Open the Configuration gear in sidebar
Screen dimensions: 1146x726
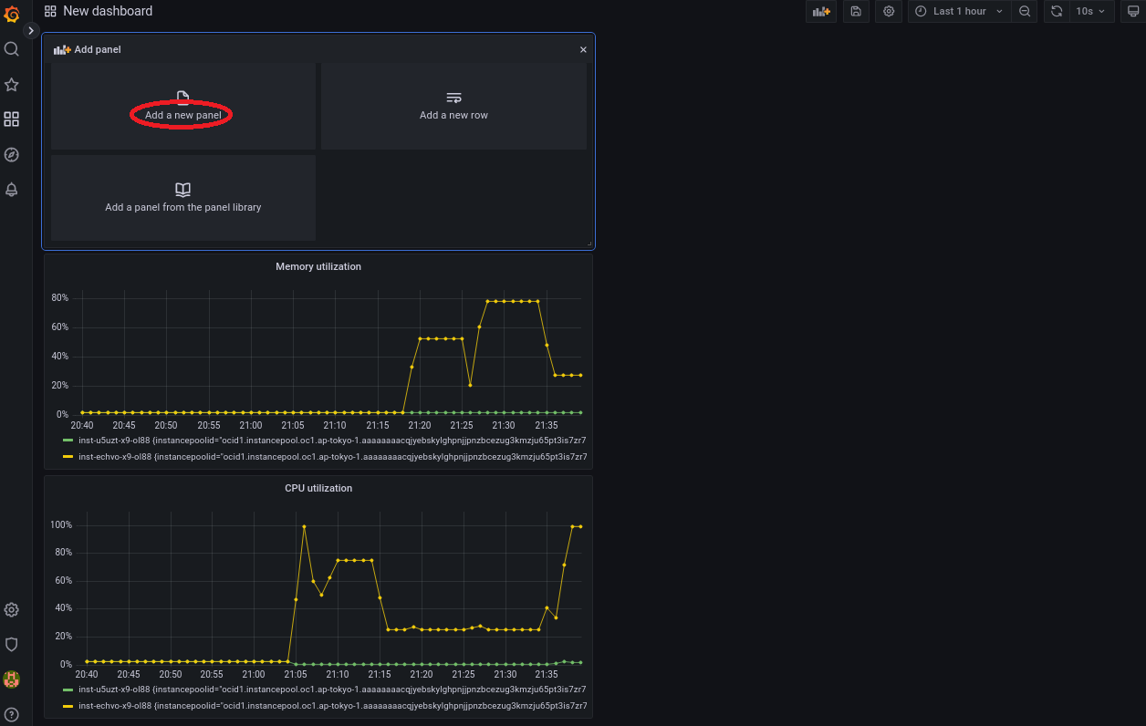click(x=12, y=610)
